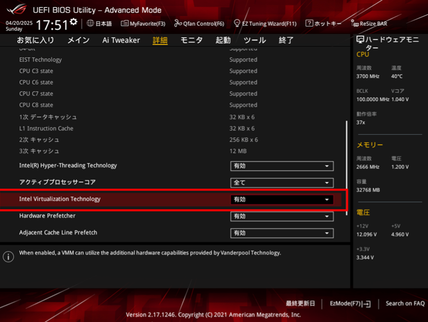The image size is (428, 322).
Task: Click the settings list scrollbar
Action: pyautogui.click(x=347, y=168)
